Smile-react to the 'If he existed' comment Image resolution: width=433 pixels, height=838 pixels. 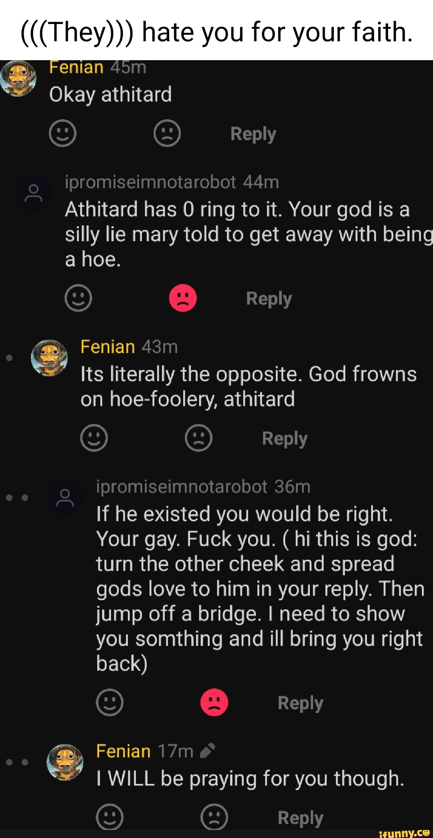coord(110,702)
